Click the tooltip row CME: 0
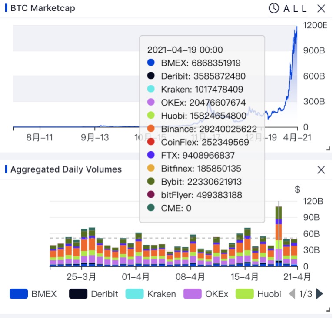The image size is (333, 319). 169,208
